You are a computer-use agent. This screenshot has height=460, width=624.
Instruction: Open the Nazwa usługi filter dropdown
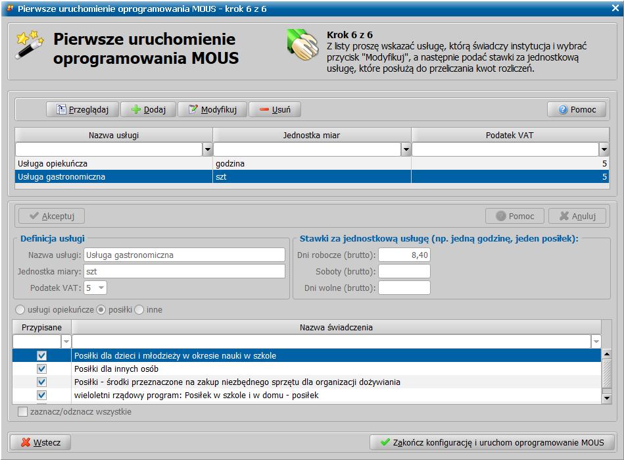coord(207,150)
